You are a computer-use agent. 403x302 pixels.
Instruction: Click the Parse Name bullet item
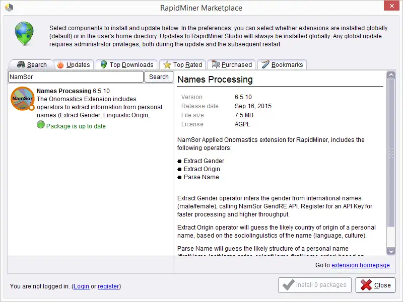coord(198,177)
